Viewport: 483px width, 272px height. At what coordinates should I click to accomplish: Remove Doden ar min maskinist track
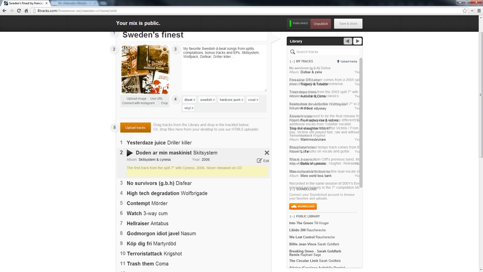click(x=267, y=153)
